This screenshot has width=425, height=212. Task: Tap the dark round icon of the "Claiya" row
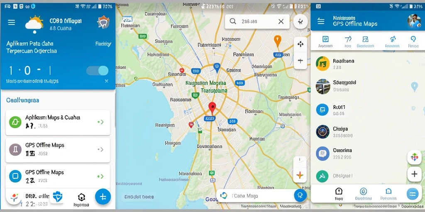coord(322,132)
